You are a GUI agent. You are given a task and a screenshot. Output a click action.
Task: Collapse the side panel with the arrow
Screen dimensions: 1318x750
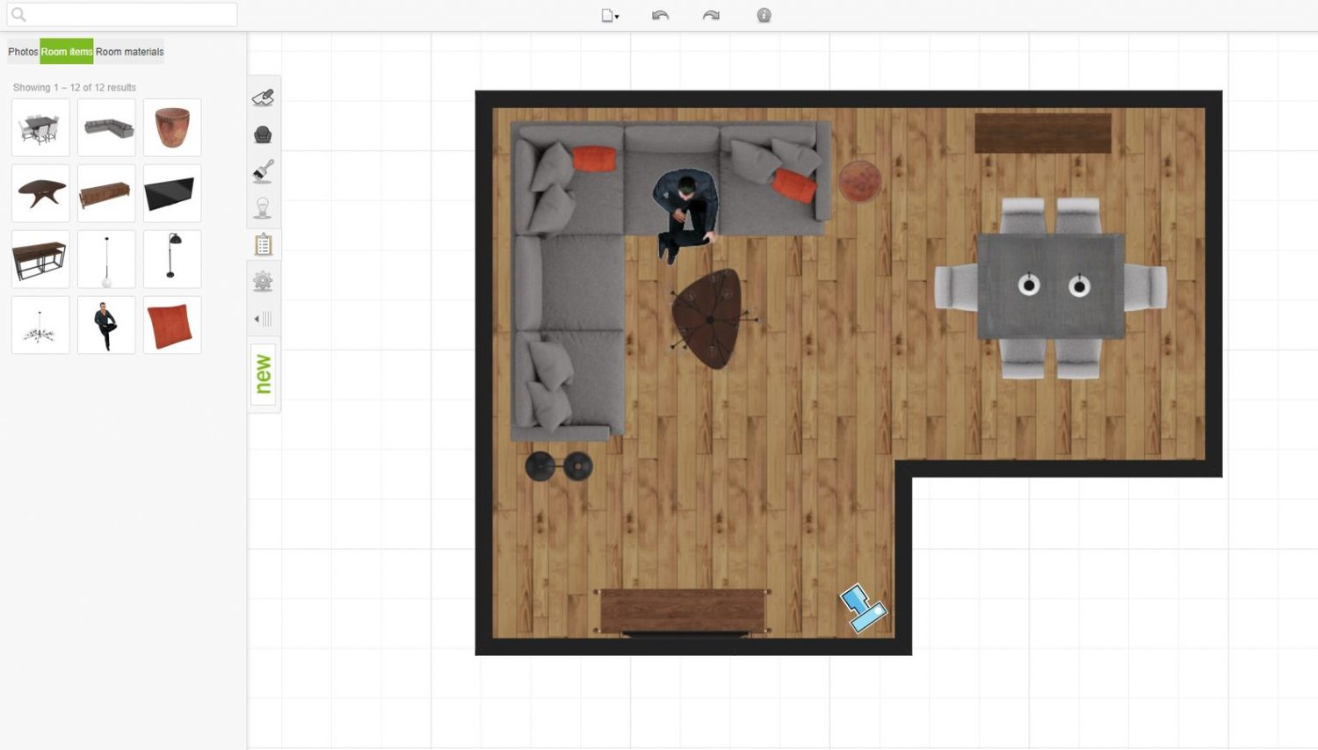pyautogui.click(x=257, y=318)
